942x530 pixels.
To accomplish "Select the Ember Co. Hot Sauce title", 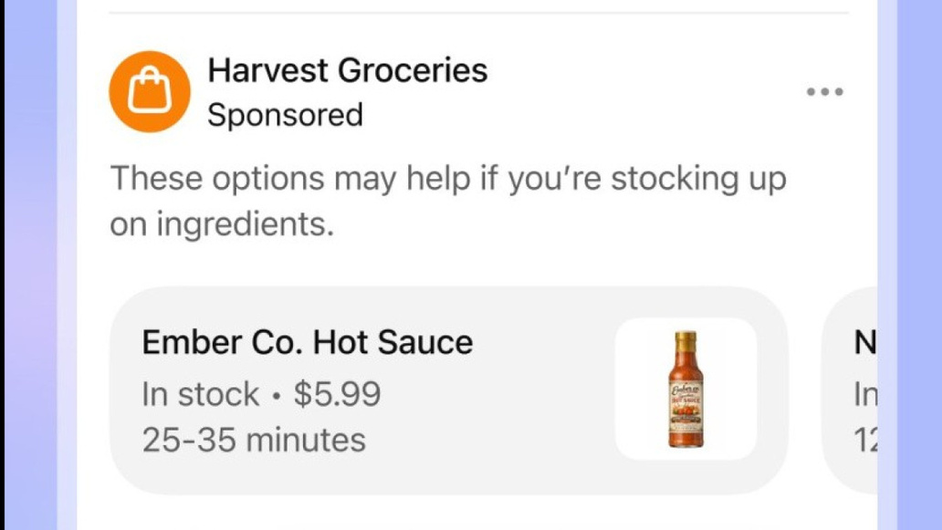I will point(307,343).
